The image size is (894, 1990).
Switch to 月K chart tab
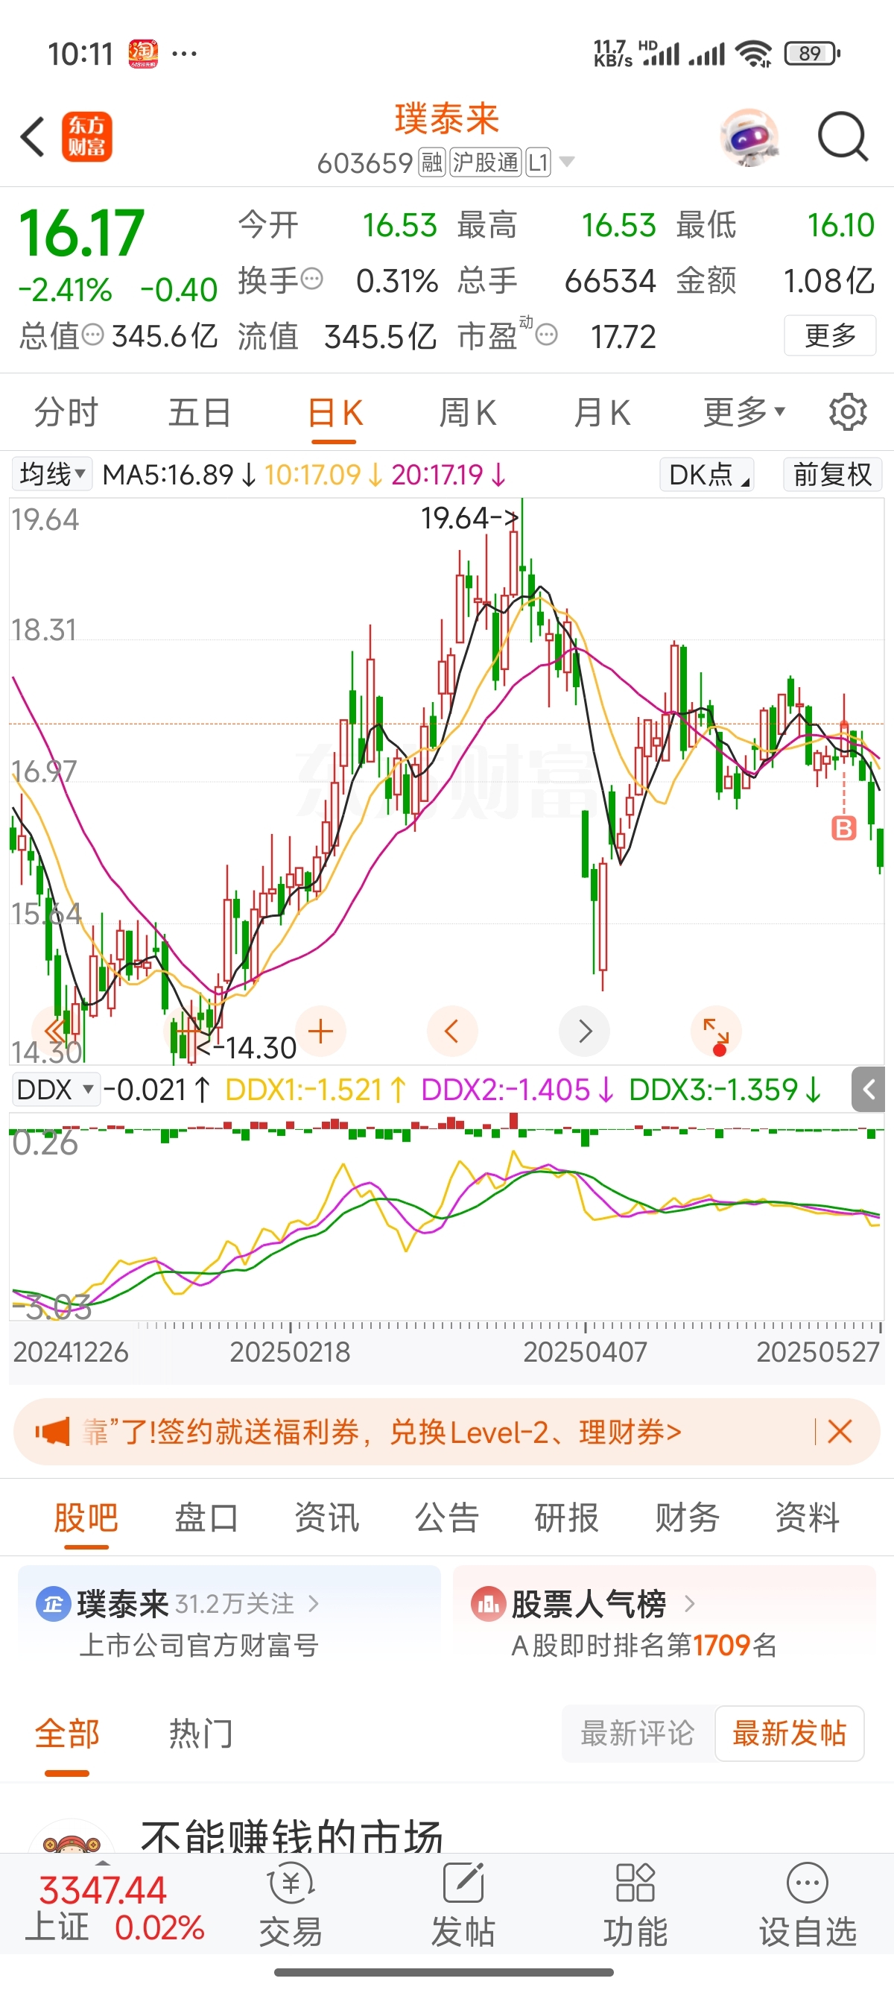[x=602, y=411]
